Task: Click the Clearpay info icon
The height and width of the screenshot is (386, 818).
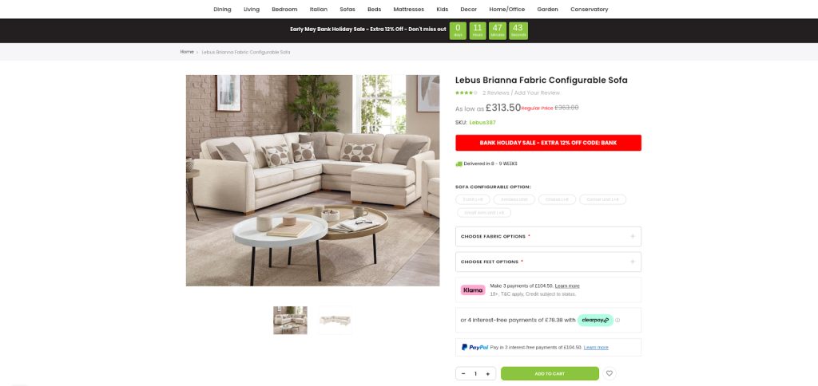Action: 617,321
